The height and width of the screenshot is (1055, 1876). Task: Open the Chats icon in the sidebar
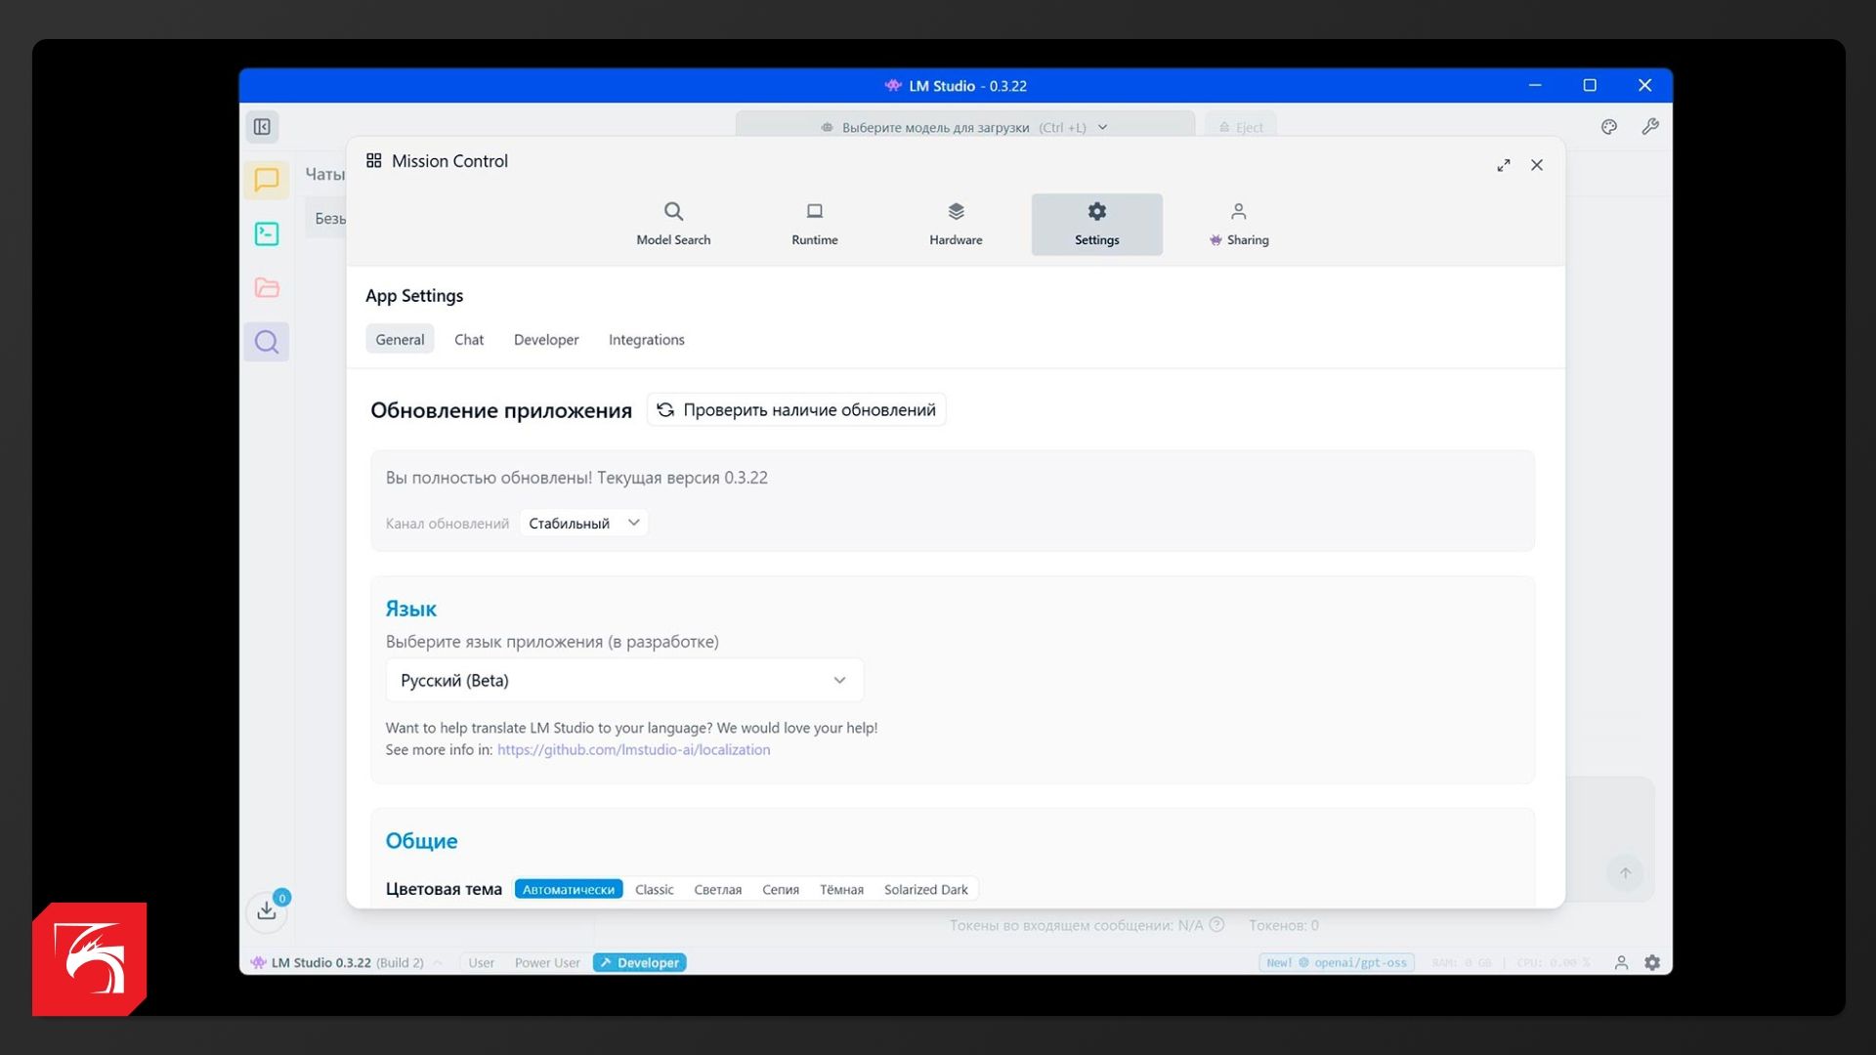click(266, 180)
